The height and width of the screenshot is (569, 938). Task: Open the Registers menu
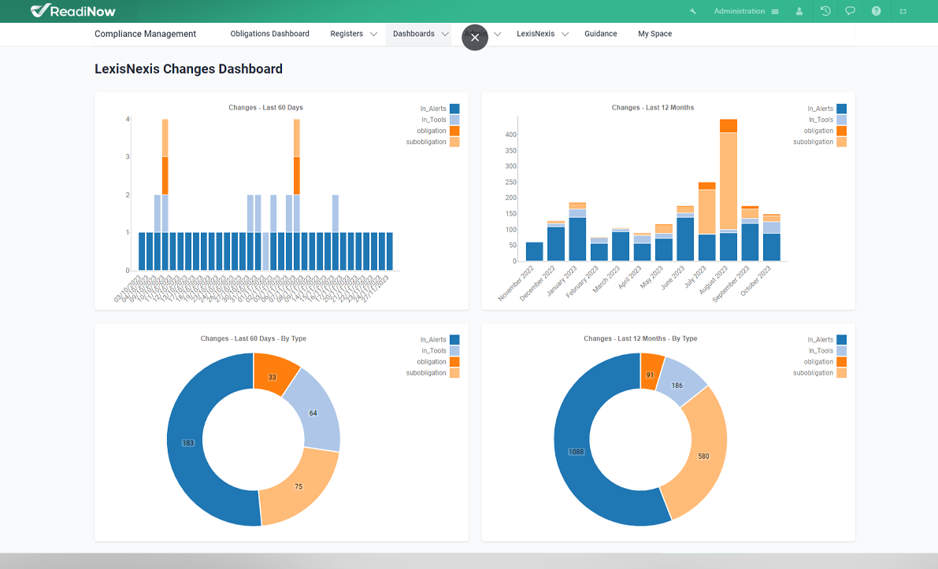point(347,34)
